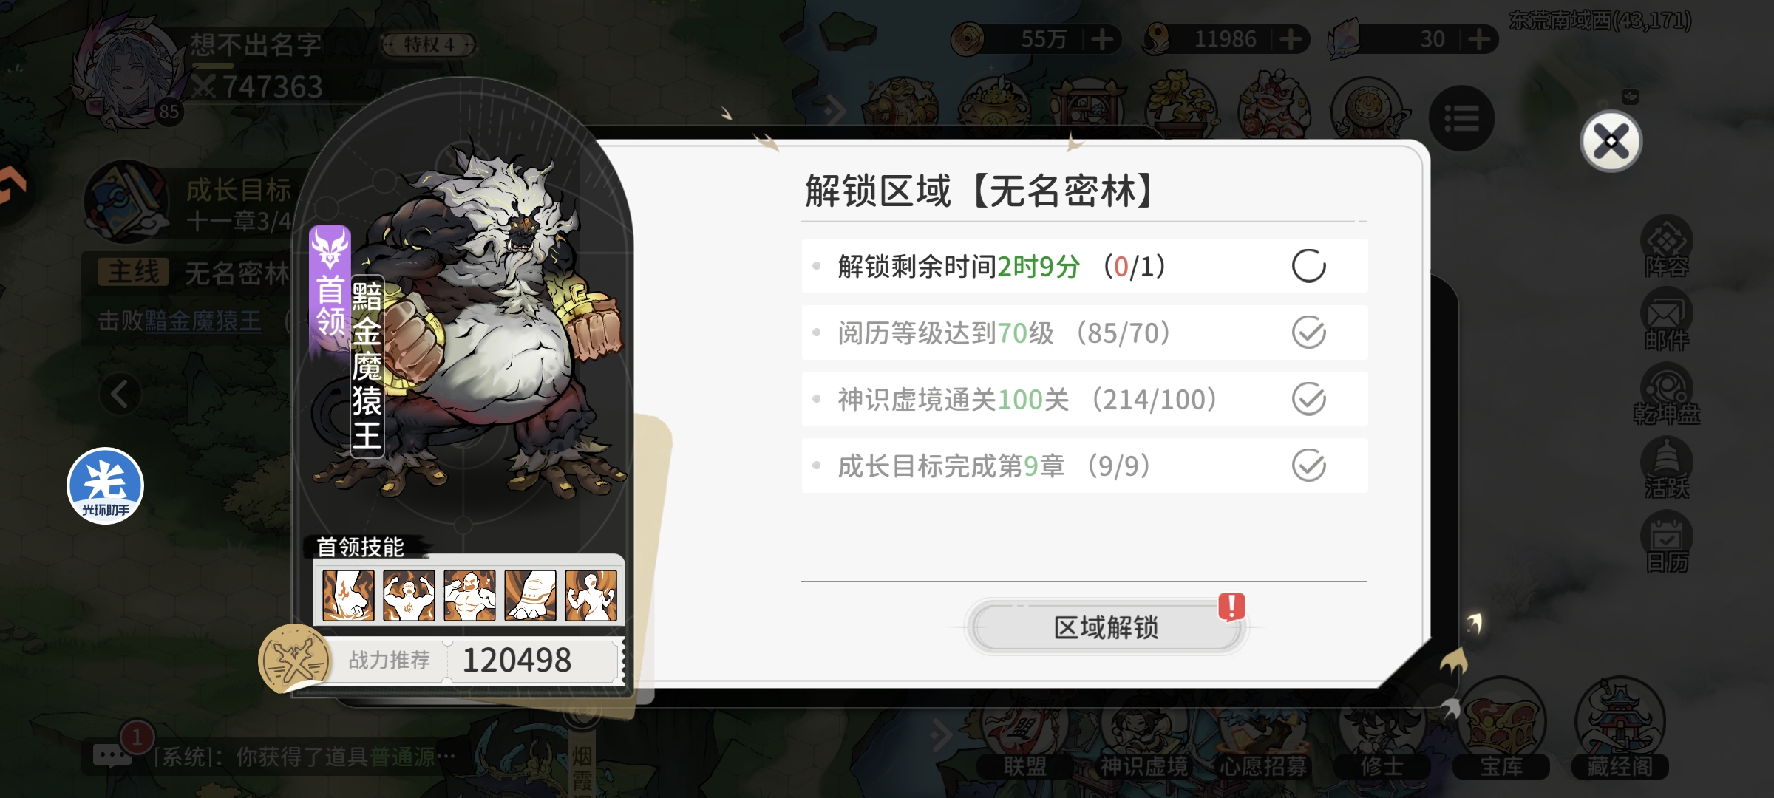Open the 阵容 lineup icon
The height and width of the screenshot is (798, 1774).
click(x=1666, y=247)
